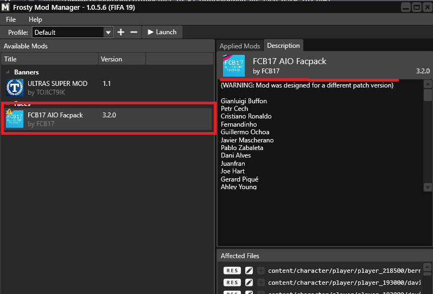Click the description scrollbar down arrow
Image resolution: width=433 pixels, height=294 pixels.
(428, 187)
